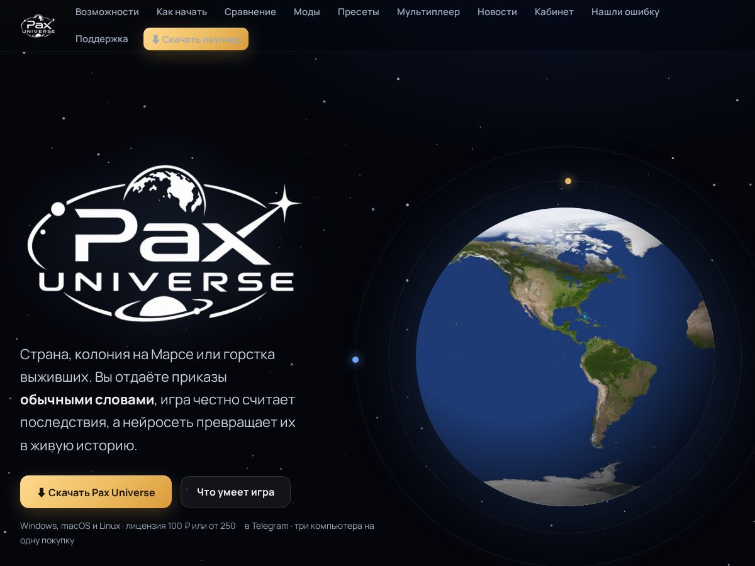
Task: Click the Что умеет игра button
Action: pyautogui.click(x=235, y=492)
